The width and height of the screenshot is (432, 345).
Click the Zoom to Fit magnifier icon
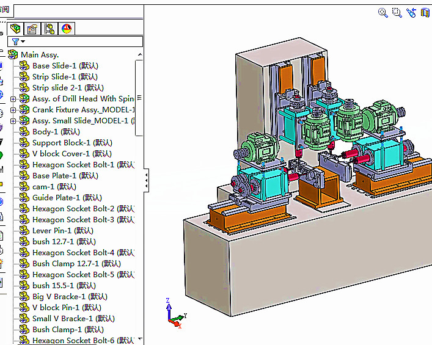pyautogui.click(x=383, y=13)
